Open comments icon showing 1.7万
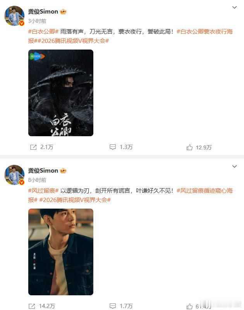The image size is (244, 310). coord(113,306)
